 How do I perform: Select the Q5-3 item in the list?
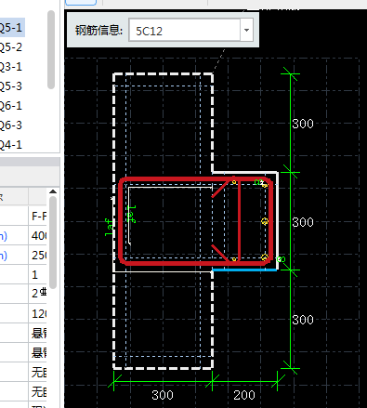[x=12, y=86]
